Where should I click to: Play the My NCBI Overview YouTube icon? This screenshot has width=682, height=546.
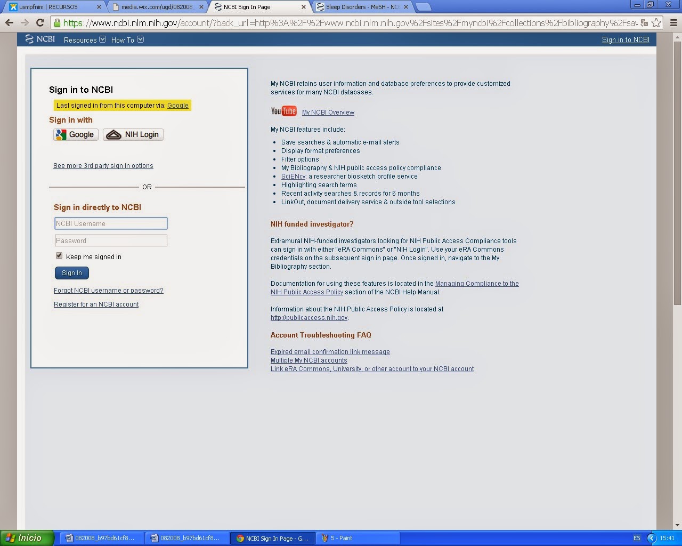coord(283,110)
